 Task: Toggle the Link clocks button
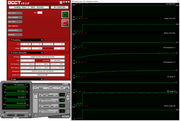pyautogui.click(x=68, y=97)
